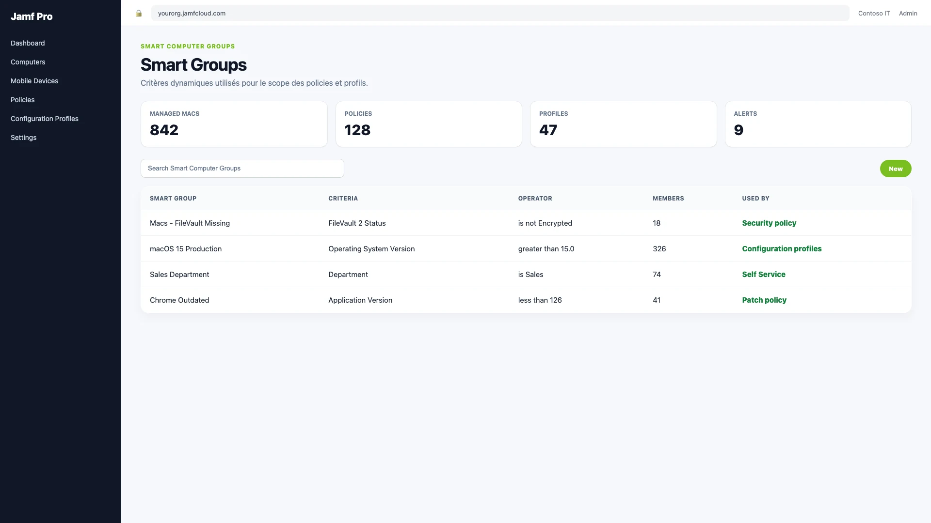Open the Security policy link
This screenshot has height=523, width=931.
pos(769,223)
